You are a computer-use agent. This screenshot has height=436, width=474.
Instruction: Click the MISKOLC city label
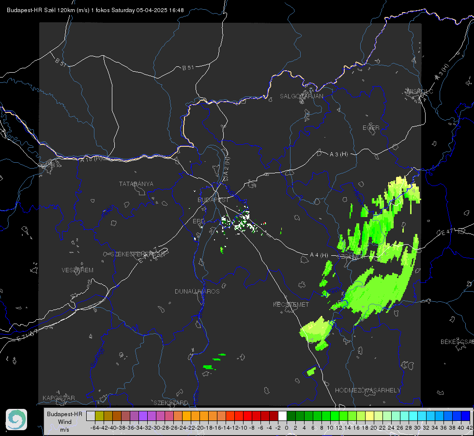[x=420, y=91]
